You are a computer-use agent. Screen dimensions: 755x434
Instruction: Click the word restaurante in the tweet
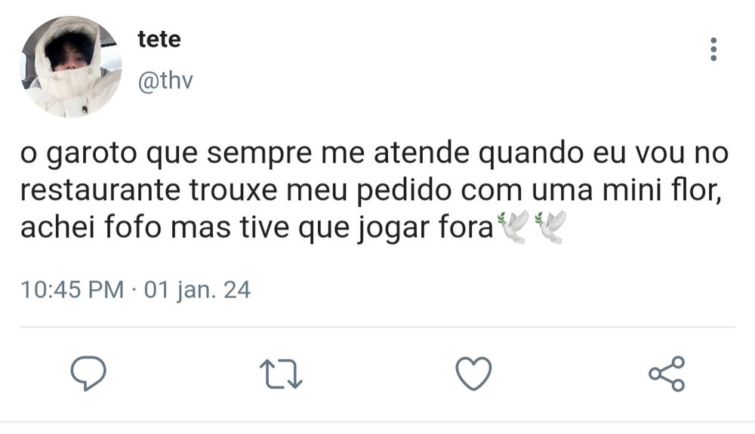(100, 190)
